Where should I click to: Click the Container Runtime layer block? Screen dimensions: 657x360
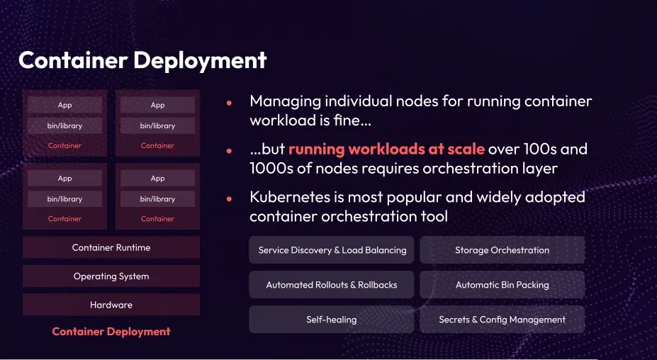point(111,247)
